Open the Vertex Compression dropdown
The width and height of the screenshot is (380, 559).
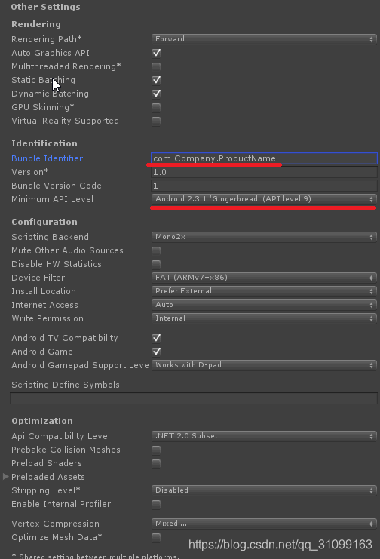click(264, 524)
